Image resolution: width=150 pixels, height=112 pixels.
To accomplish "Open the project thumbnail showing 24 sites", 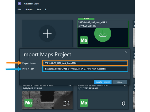I will tap(47, 100).
